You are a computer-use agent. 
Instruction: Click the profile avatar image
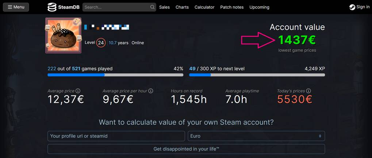[x=64, y=36]
